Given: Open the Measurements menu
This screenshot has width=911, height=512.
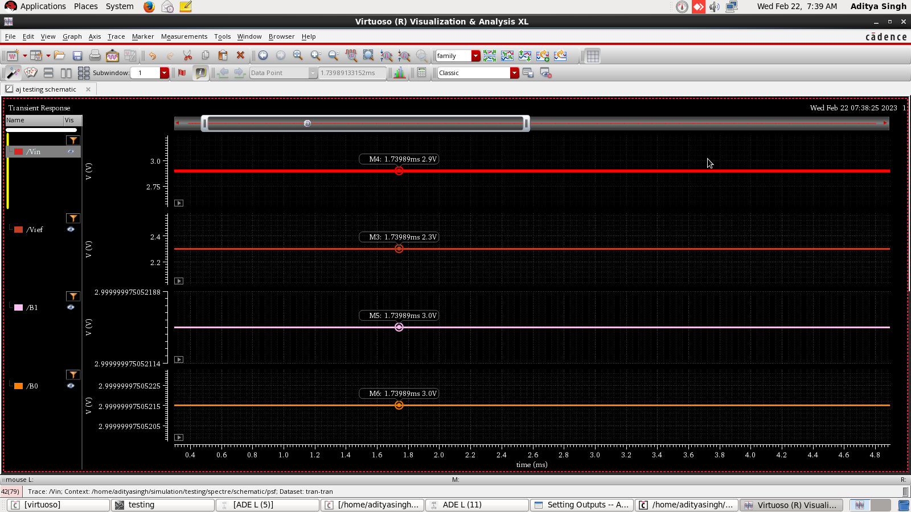Looking at the screenshot, I should click(184, 36).
